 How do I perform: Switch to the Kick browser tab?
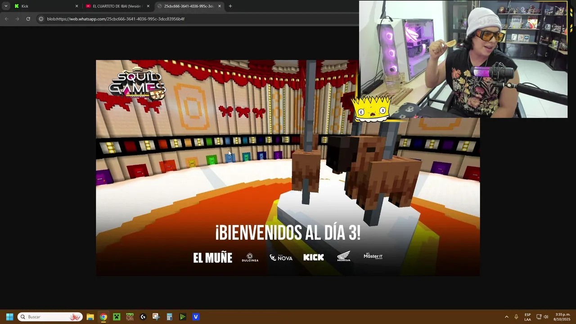[44, 6]
